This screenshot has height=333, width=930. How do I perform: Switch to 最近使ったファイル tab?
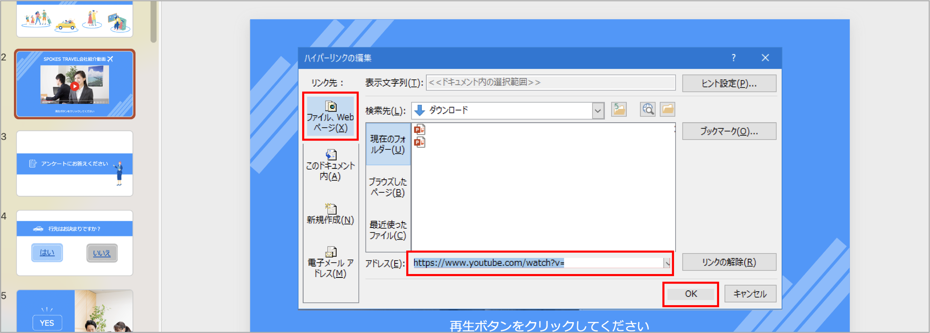click(388, 230)
